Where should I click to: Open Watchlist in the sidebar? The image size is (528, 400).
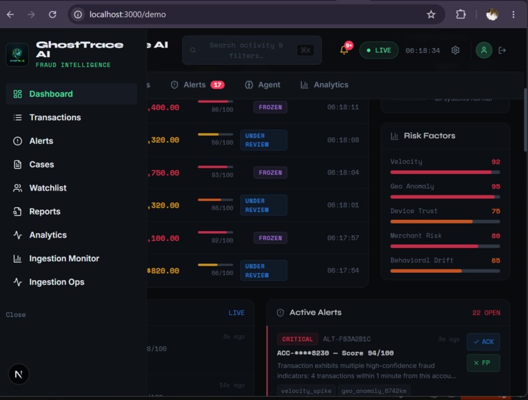click(71, 188)
